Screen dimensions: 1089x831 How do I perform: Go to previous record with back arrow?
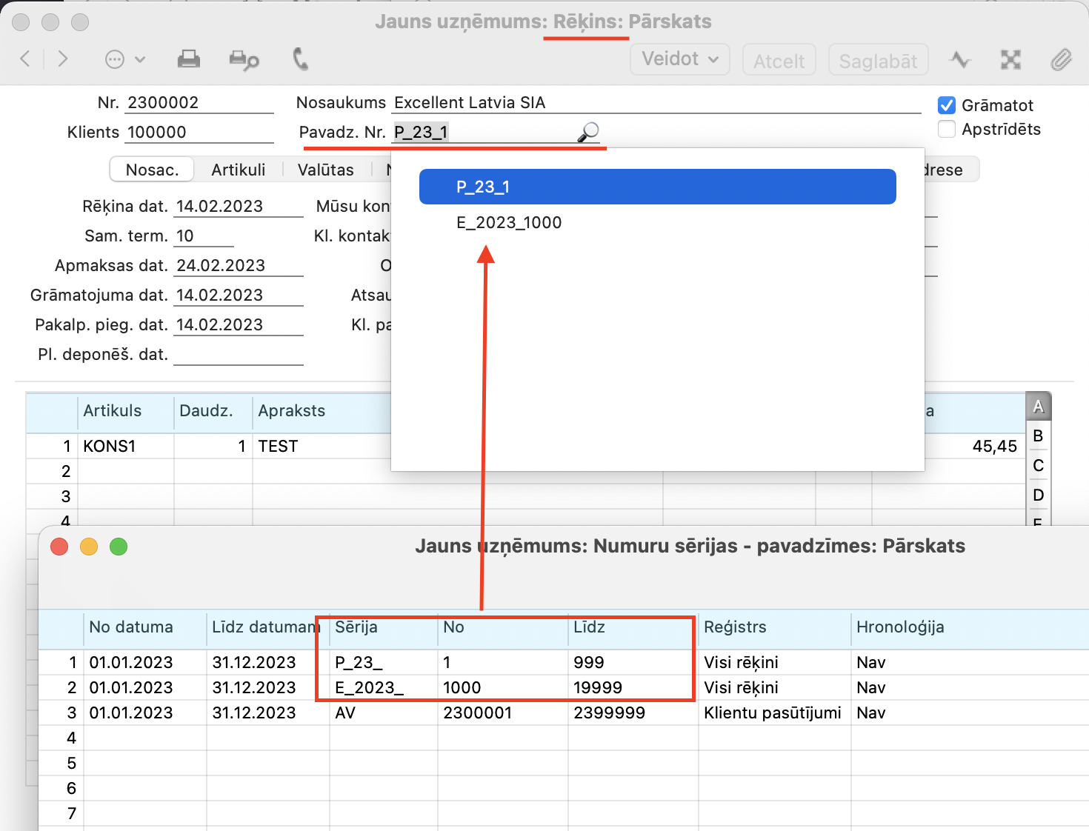tap(25, 59)
